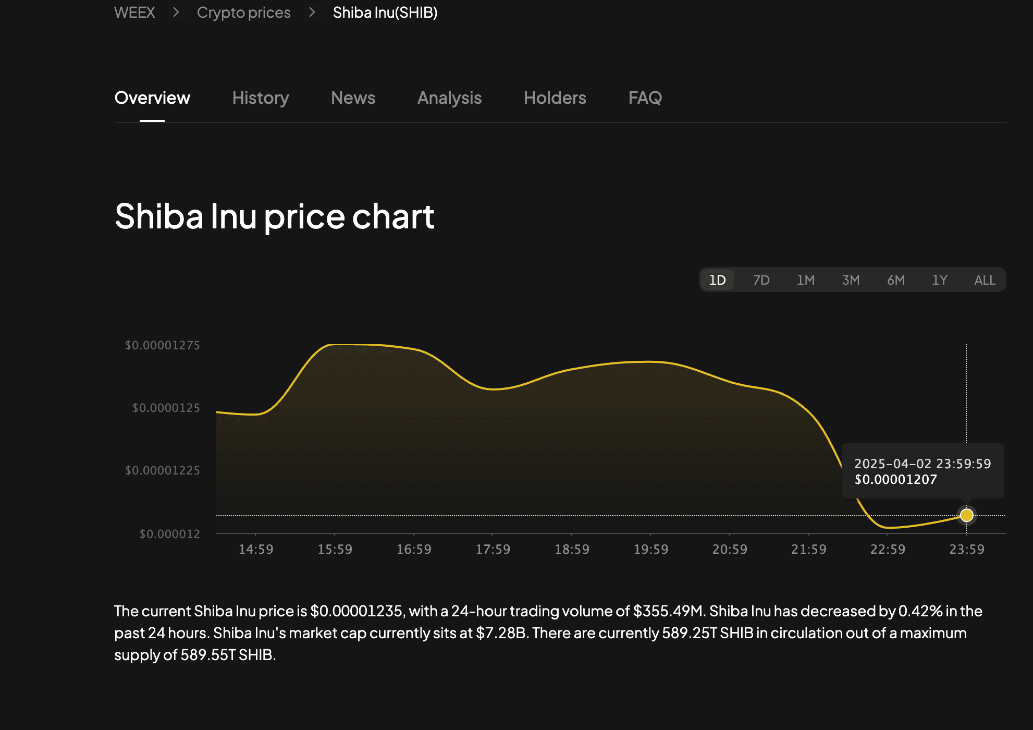The width and height of the screenshot is (1033, 730).
Task: Click the yellow price marker dot
Action: click(966, 515)
